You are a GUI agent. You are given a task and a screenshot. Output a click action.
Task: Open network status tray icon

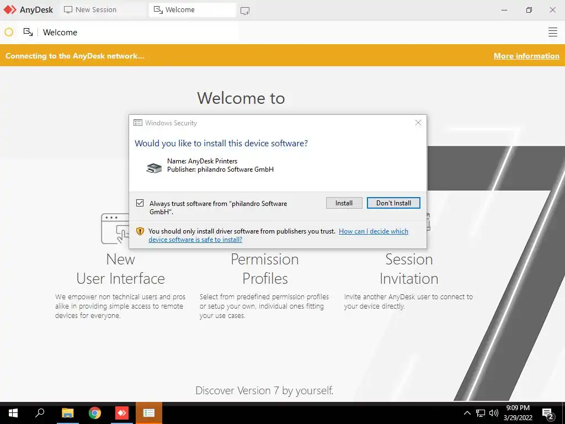point(481,413)
